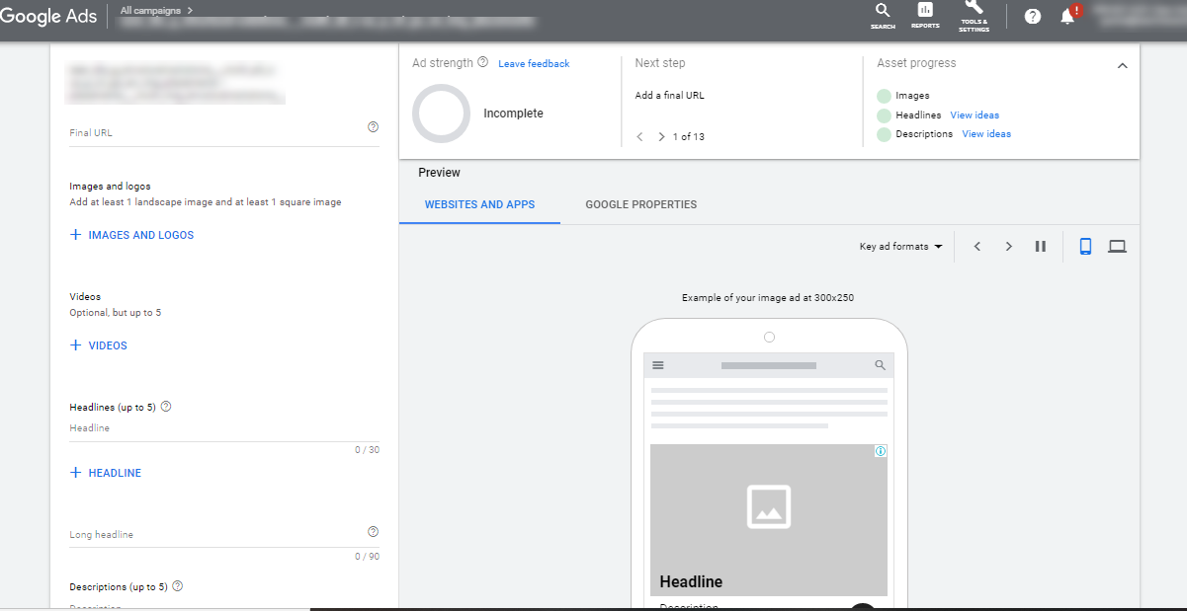Screen dimensions: 1187x611
Task: Click the Help question mark icon
Action: point(1033,16)
